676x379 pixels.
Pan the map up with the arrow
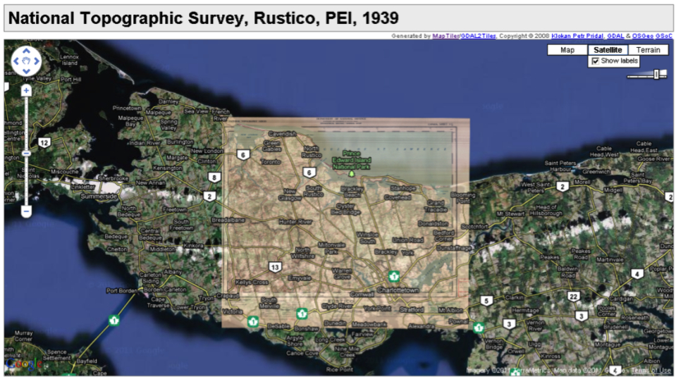click(x=26, y=52)
